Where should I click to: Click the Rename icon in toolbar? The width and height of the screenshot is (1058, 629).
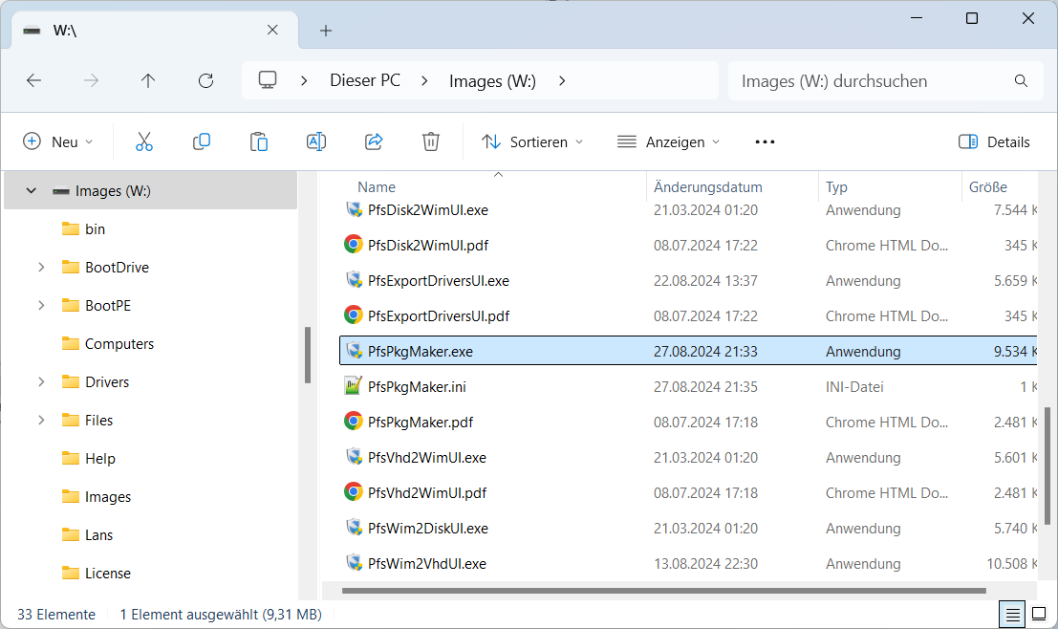pyautogui.click(x=316, y=141)
